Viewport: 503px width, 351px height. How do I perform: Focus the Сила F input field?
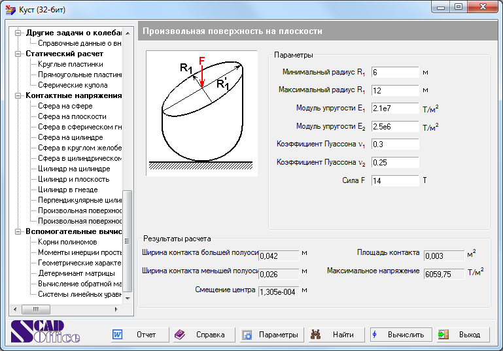394,180
